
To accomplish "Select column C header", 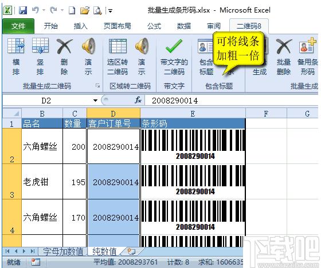I will [75, 114].
